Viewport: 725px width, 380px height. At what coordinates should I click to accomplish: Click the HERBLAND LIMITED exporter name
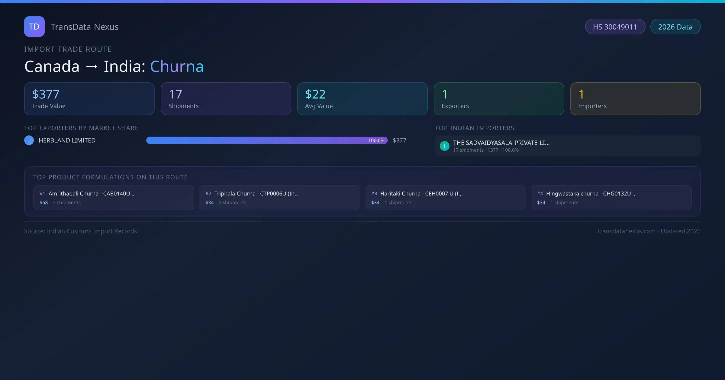pos(67,140)
